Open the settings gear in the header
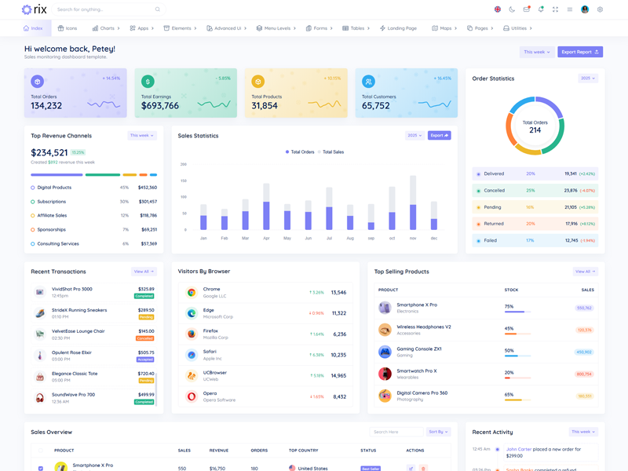Screen dimensions: 628x471 point(600,9)
